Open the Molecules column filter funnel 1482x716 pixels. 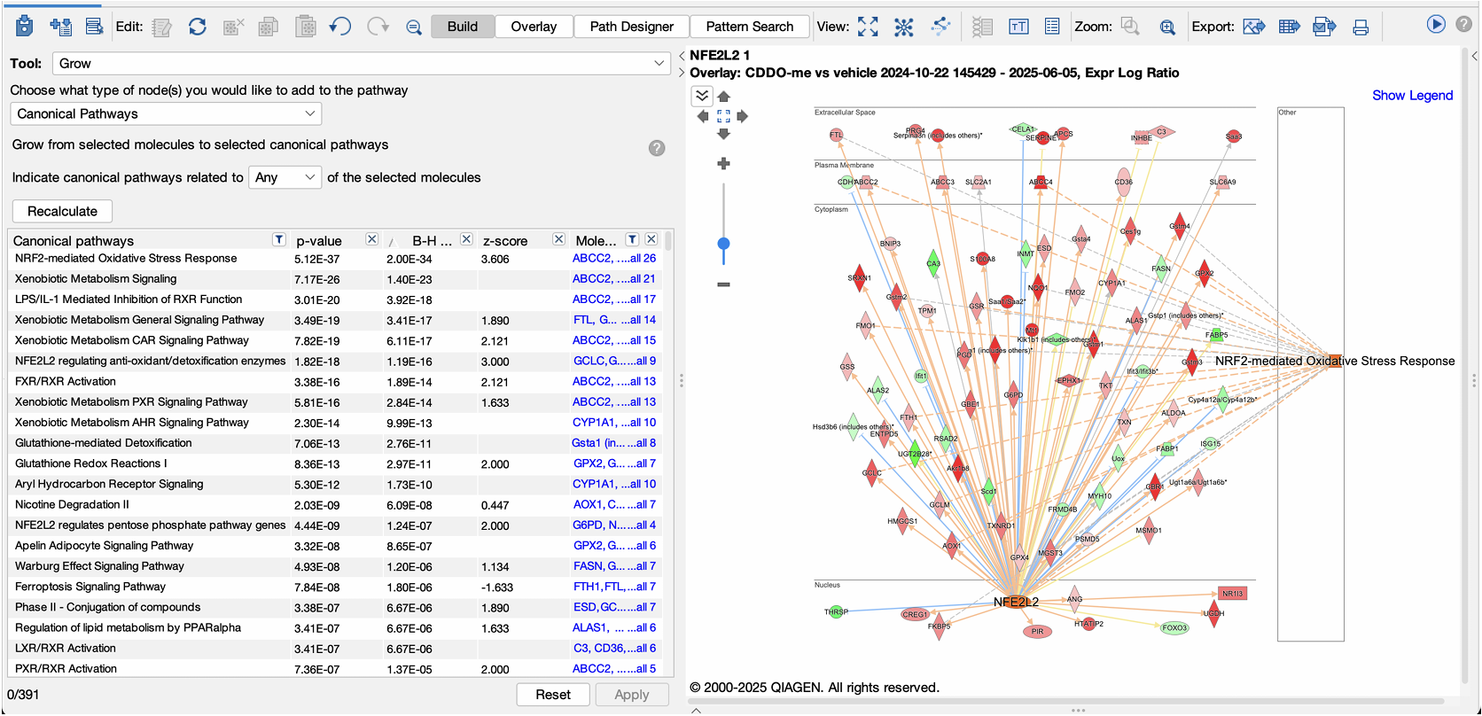[x=632, y=239]
